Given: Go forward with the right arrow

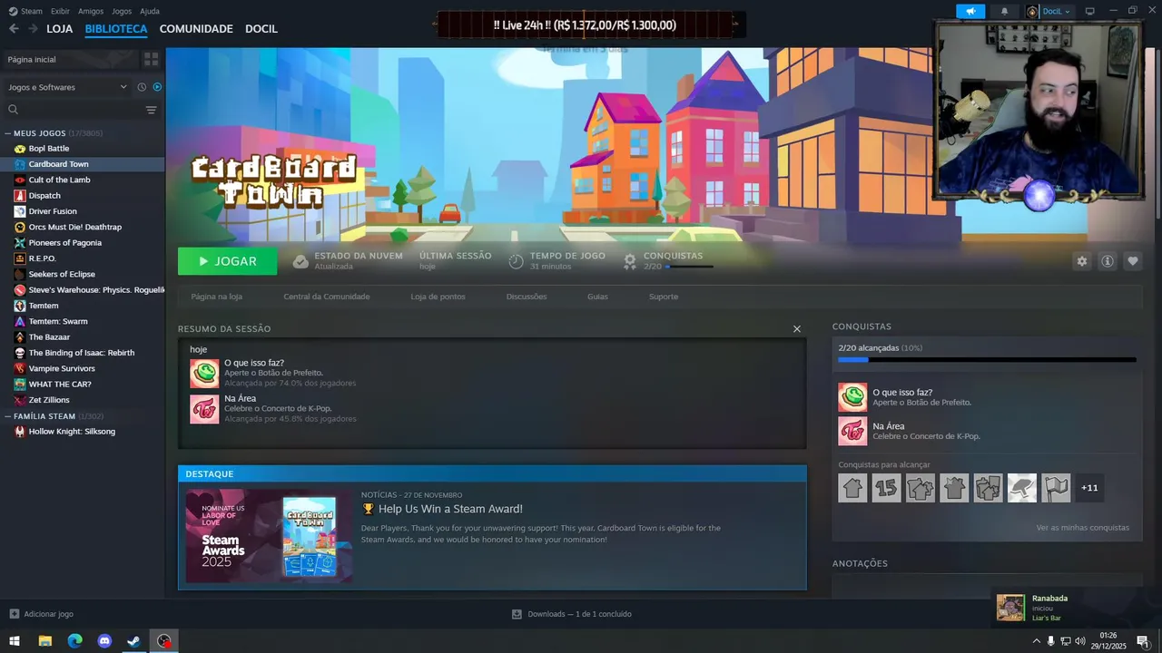Looking at the screenshot, I should (x=33, y=29).
